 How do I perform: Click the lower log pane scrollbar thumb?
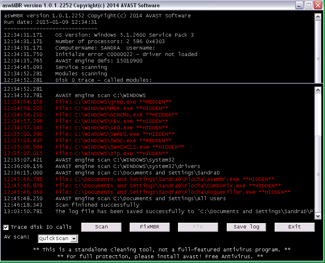tap(318, 174)
